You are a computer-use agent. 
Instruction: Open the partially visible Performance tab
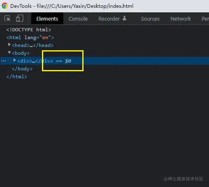(x=205, y=19)
